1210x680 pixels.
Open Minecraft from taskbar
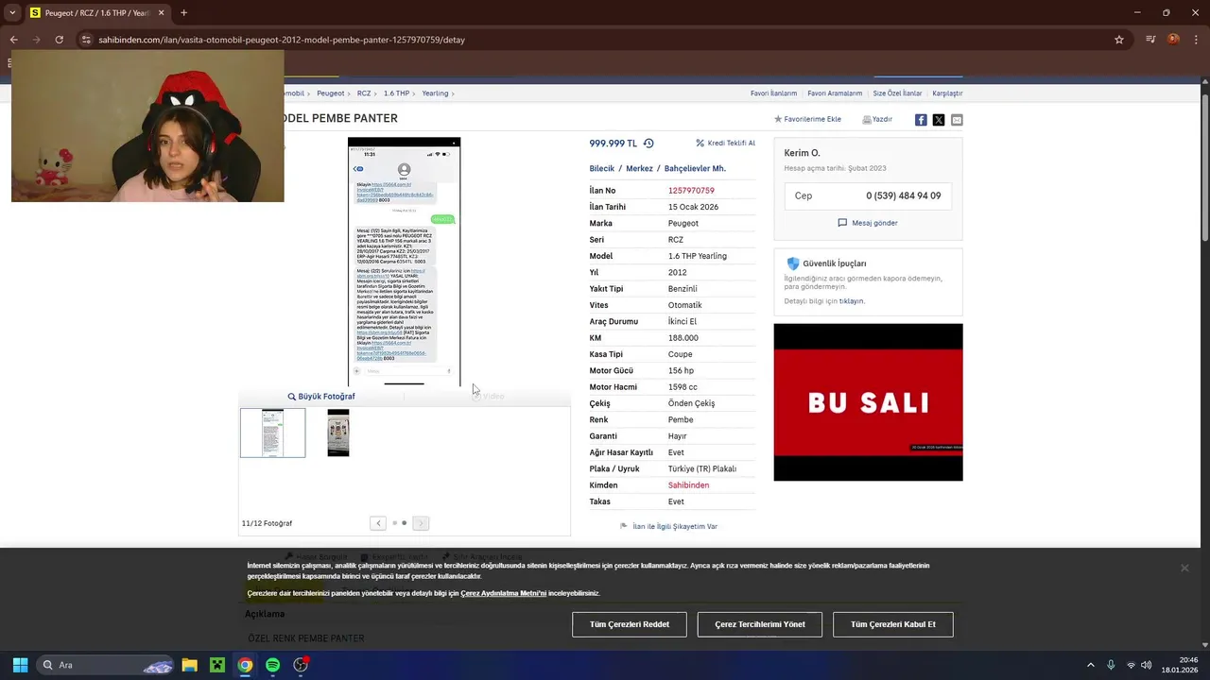[217, 665]
